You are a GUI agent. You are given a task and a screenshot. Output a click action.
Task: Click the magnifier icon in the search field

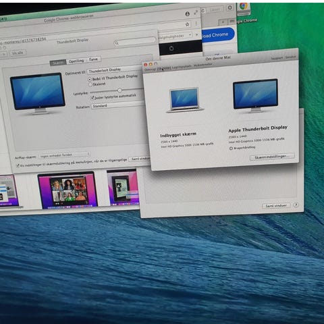click(x=117, y=43)
